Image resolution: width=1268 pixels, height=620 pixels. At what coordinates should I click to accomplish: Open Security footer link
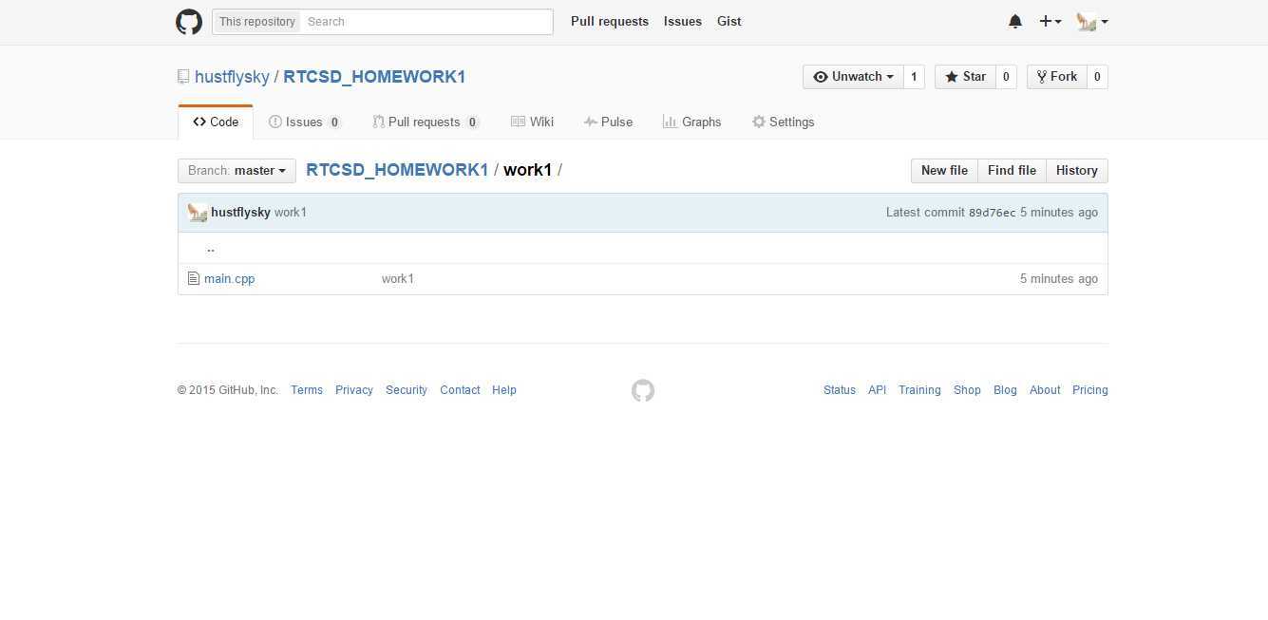tap(407, 390)
